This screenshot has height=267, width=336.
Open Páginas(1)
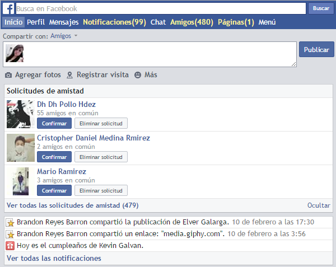[236, 22]
